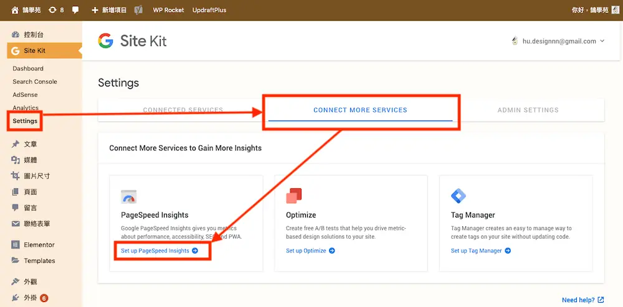Click the Elementor logo icon in sidebar

click(16, 245)
